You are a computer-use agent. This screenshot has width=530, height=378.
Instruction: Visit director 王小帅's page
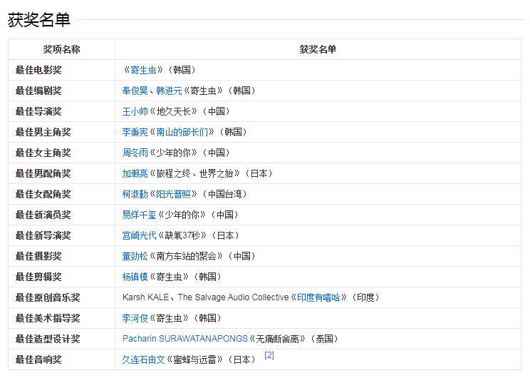pos(135,111)
